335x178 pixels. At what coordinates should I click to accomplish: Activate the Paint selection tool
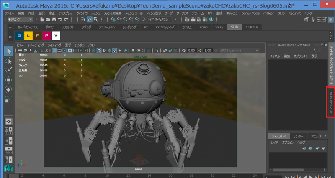[x=8, y=70]
